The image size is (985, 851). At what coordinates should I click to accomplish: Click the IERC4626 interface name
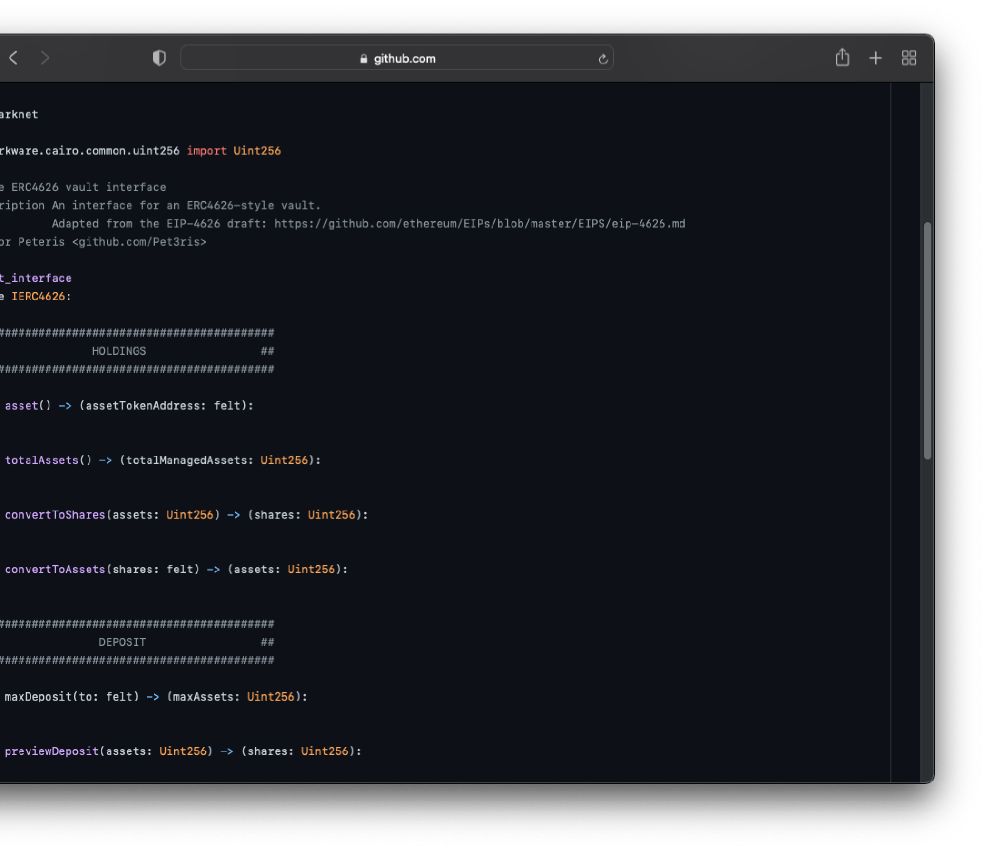pyautogui.click(x=38, y=297)
